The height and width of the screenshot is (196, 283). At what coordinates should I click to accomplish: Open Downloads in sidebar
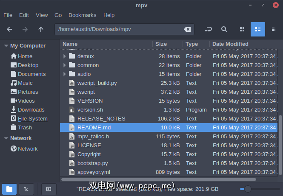[x=28, y=109]
